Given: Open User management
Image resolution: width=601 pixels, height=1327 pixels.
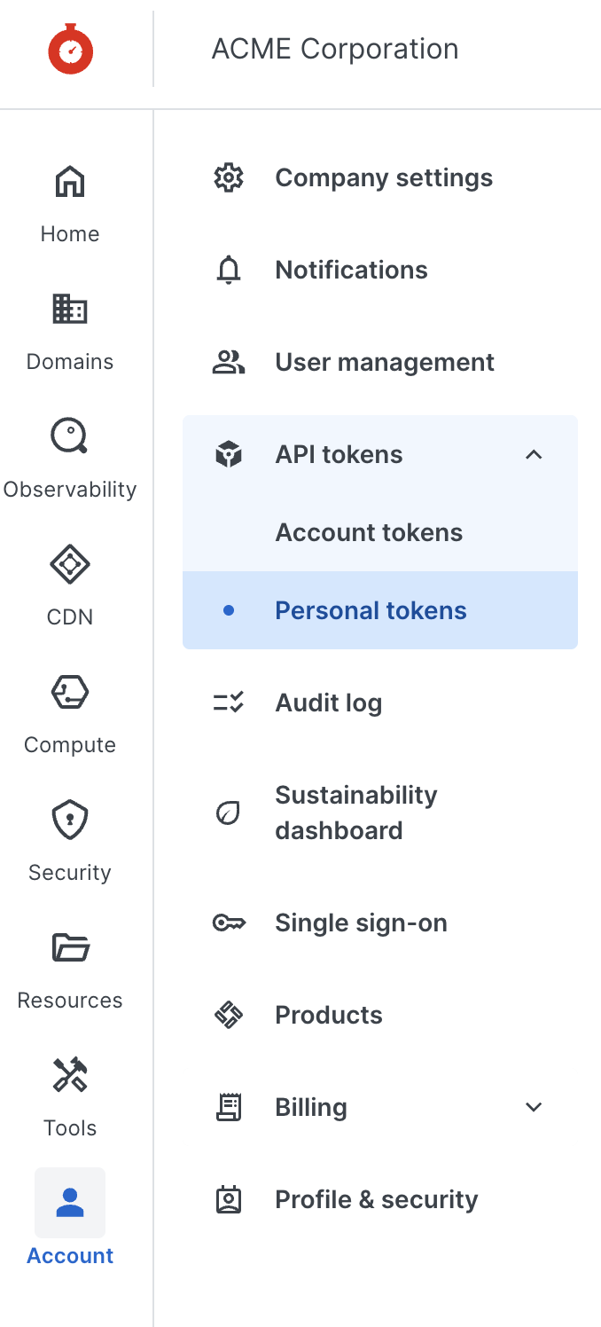Looking at the screenshot, I should (x=385, y=362).
